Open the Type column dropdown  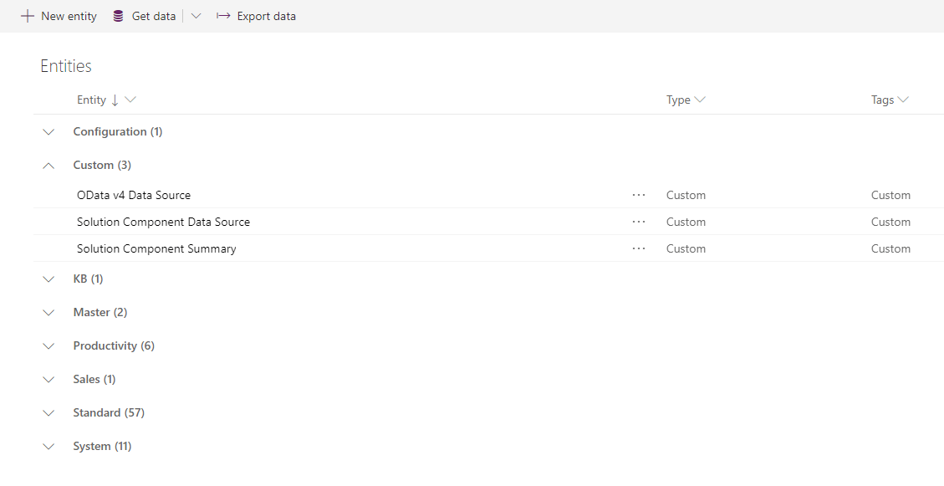coord(700,100)
